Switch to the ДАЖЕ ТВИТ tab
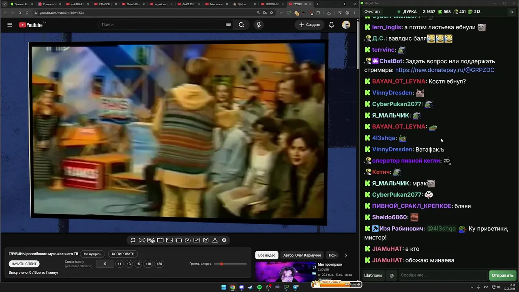This screenshot has width=519, height=292. (x=189, y=4)
